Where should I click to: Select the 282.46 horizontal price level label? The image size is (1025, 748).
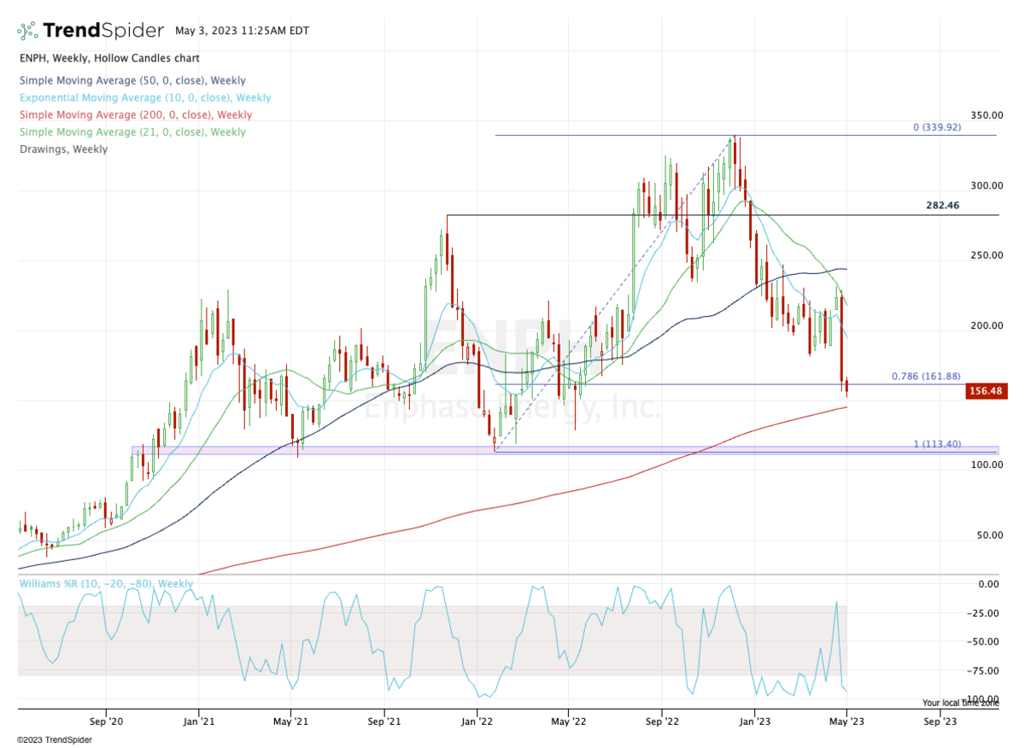click(943, 205)
